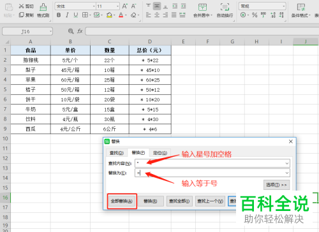Click into the formula bar
The width and height of the screenshot is (319, 232).
pyautogui.click(x=202, y=31)
